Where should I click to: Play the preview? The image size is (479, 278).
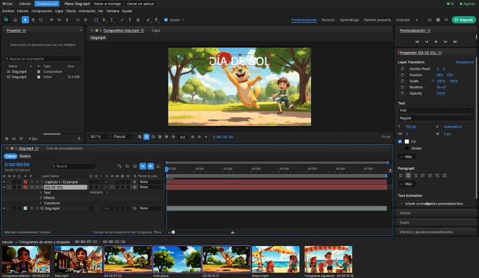[x=436, y=41]
